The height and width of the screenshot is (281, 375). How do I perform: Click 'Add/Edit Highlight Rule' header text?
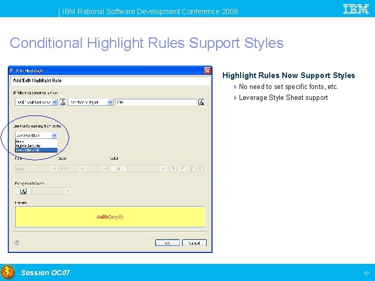[x=37, y=81]
